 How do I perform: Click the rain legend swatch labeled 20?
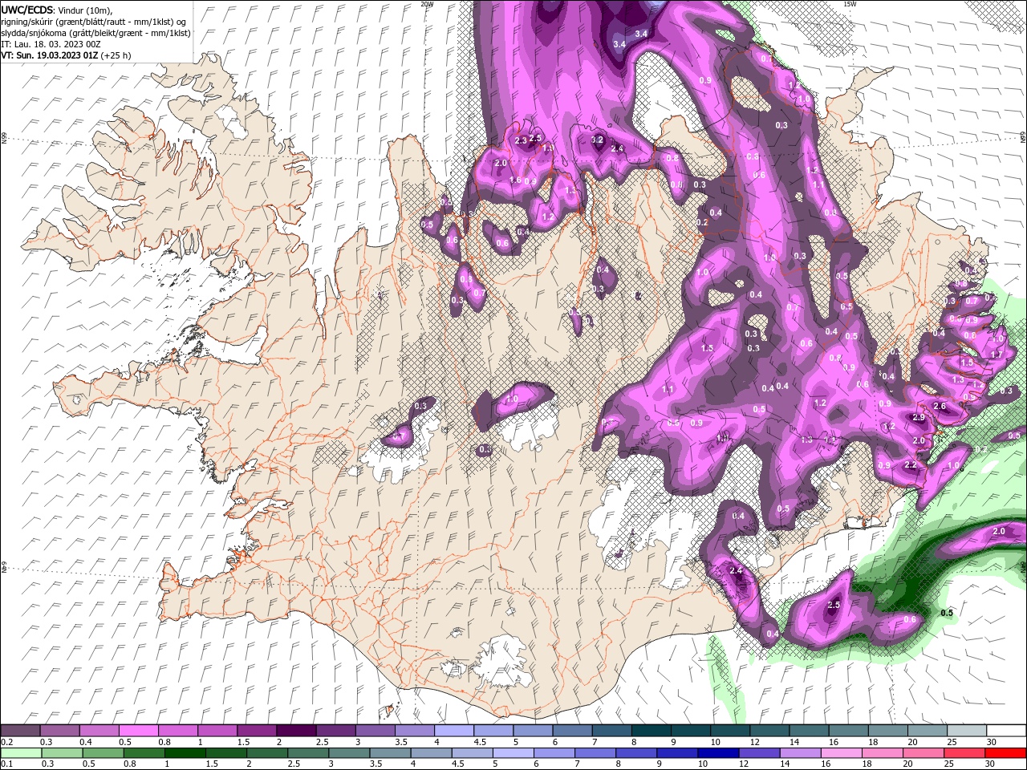tap(922, 752)
